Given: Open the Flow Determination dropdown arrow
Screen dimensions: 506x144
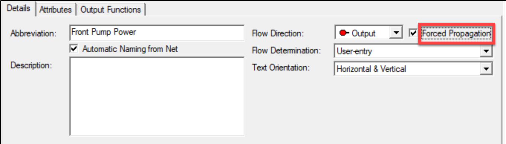Looking at the screenshot, I should 486,51.
